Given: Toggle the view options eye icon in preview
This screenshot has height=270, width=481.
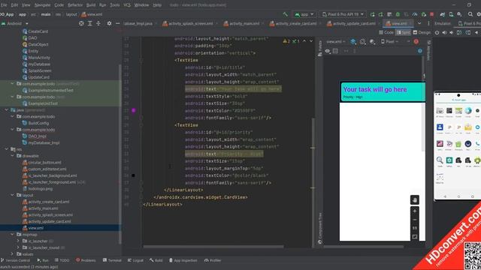Looking at the screenshot, I should click(x=328, y=51).
